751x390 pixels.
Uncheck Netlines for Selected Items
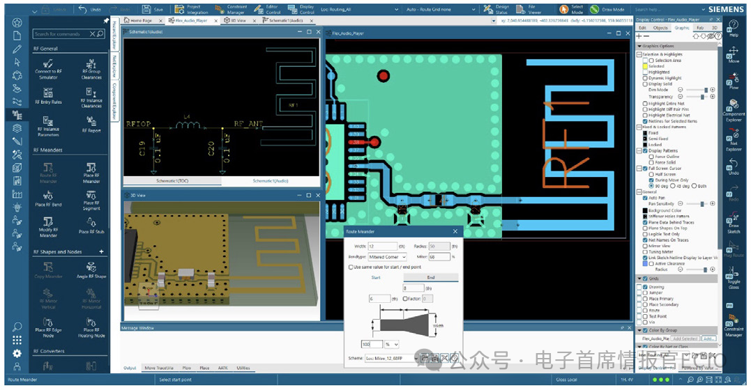(x=645, y=121)
